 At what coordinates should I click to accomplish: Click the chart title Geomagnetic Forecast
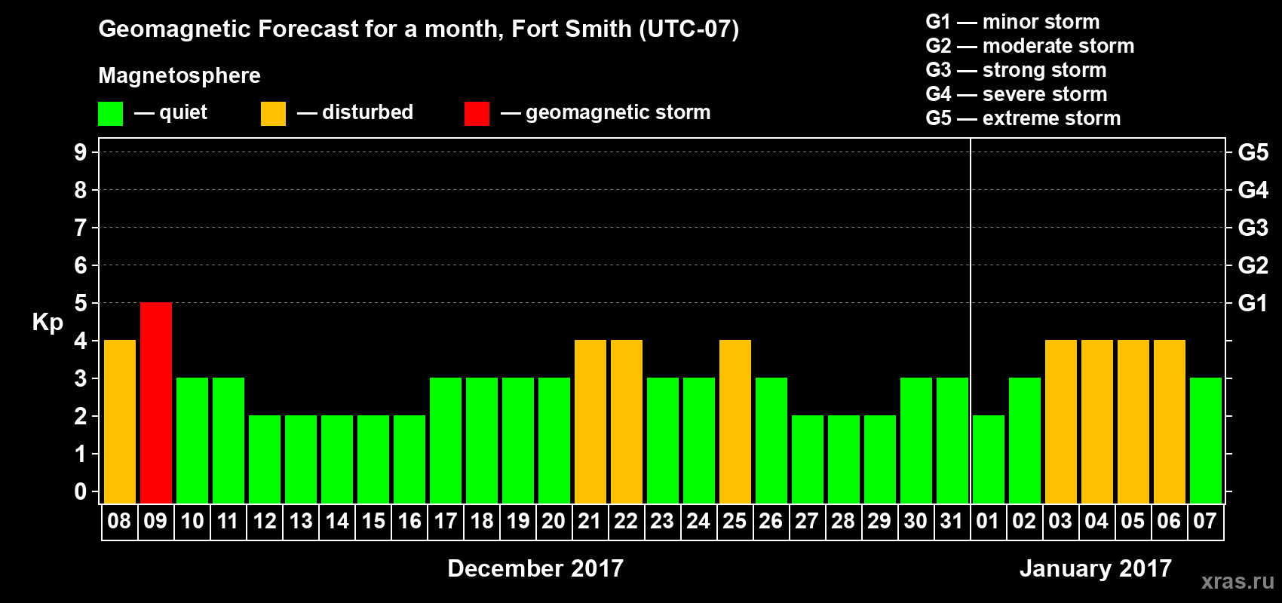click(x=419, y=29)
